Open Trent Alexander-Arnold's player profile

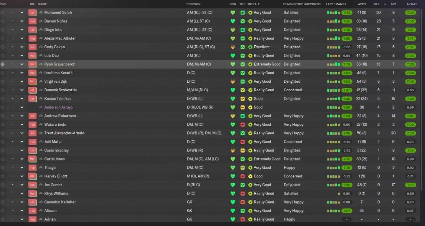(x=64, y=133)
